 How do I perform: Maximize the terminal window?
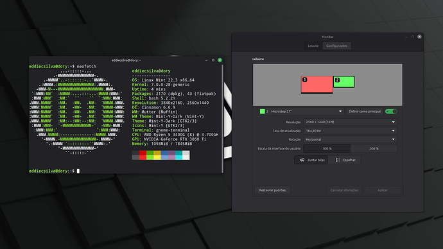pyautogui.click(x=213, y=60)
